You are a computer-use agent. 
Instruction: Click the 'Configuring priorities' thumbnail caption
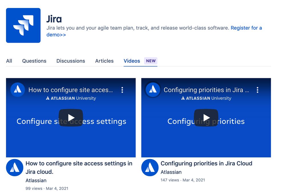pyautogui.click(x=206, y=121)
